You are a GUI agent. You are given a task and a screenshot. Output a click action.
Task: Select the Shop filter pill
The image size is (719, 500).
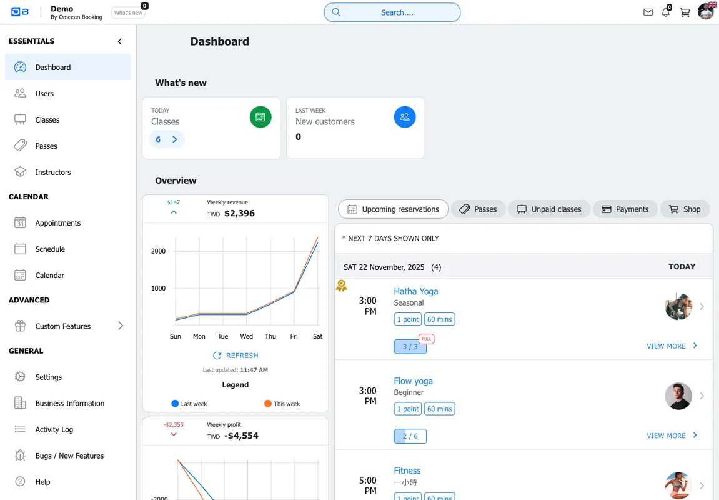[x=685, y=209]
